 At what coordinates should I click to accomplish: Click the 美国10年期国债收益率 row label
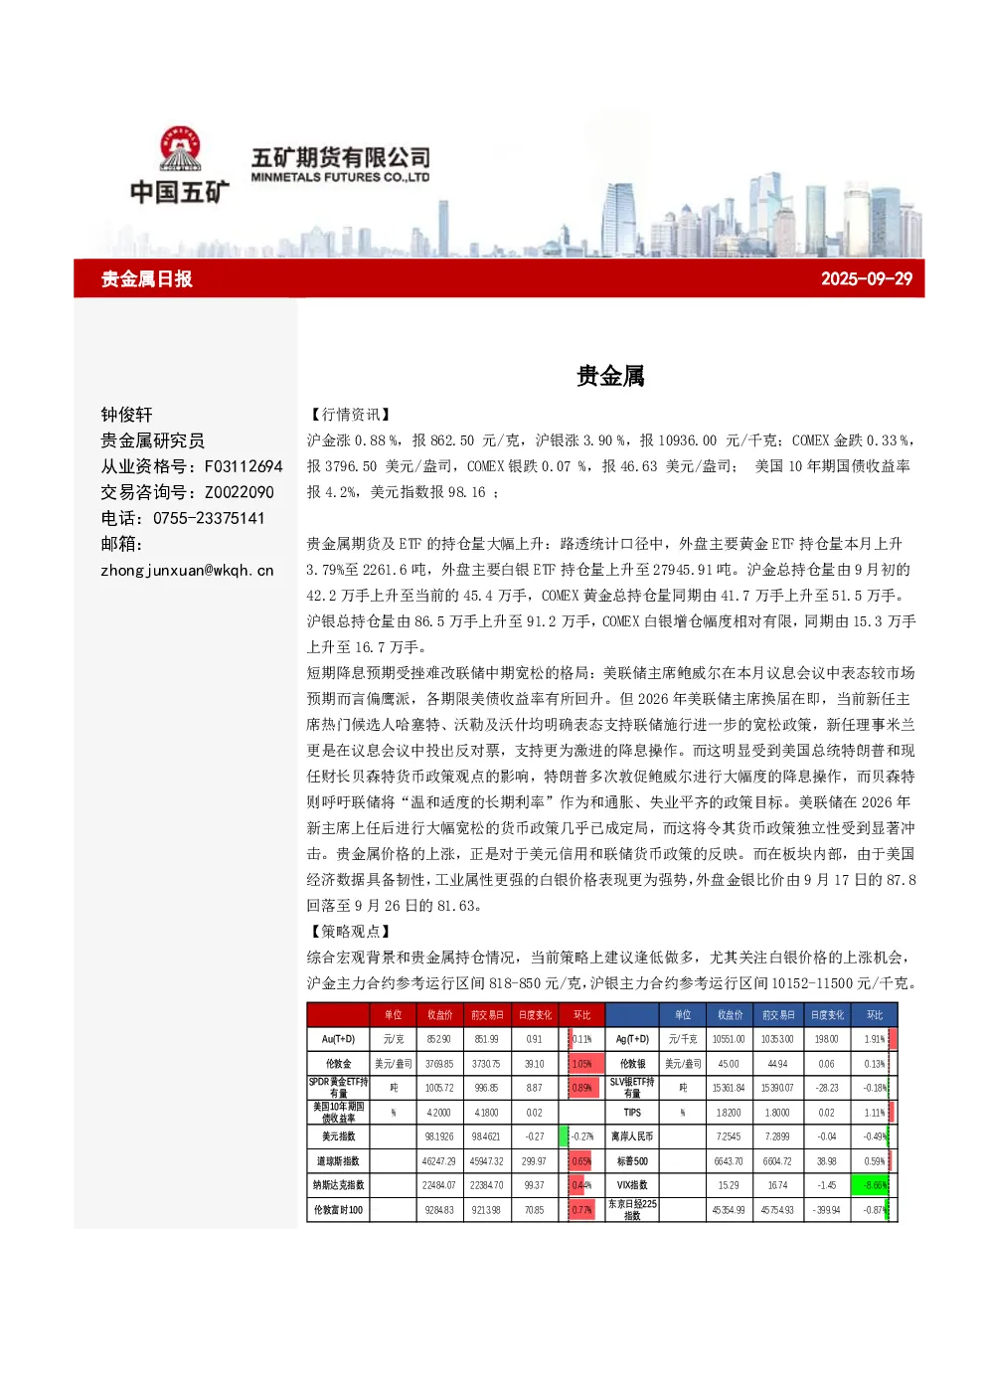point(338,1113)
